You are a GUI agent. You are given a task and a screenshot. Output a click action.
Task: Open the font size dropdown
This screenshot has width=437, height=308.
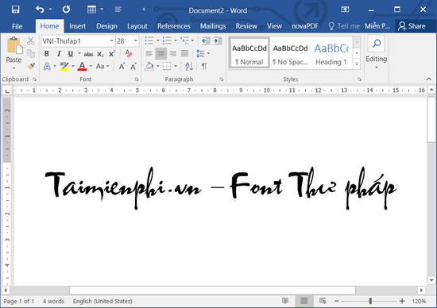pos(135,41)
